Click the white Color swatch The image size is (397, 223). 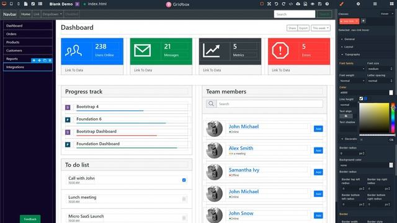391,93
